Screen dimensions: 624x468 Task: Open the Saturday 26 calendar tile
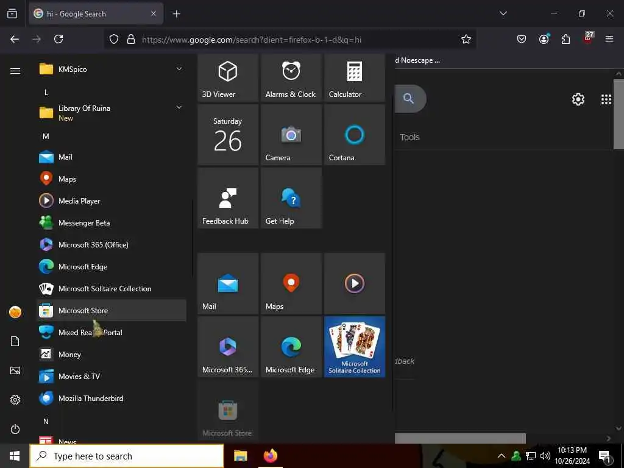pyautogui.click(x=228, y=135)
